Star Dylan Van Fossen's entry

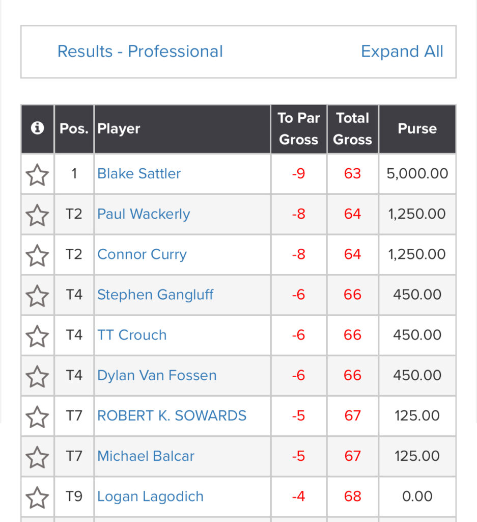tap(37, 377)
